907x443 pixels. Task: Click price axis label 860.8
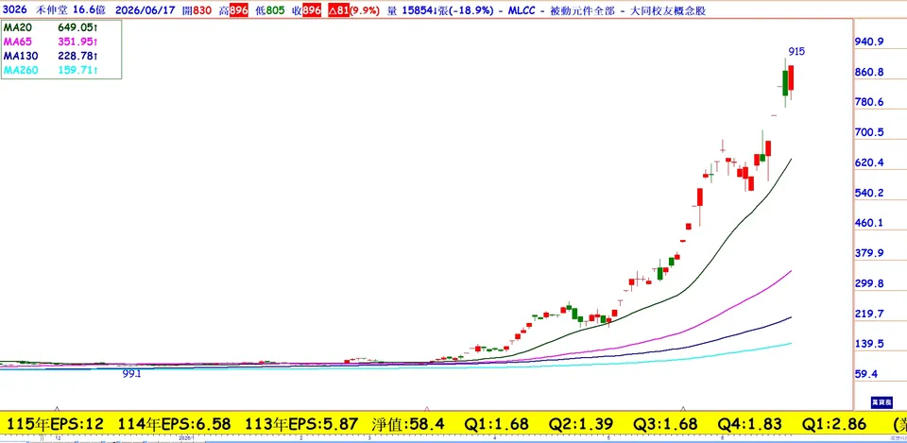869,73
